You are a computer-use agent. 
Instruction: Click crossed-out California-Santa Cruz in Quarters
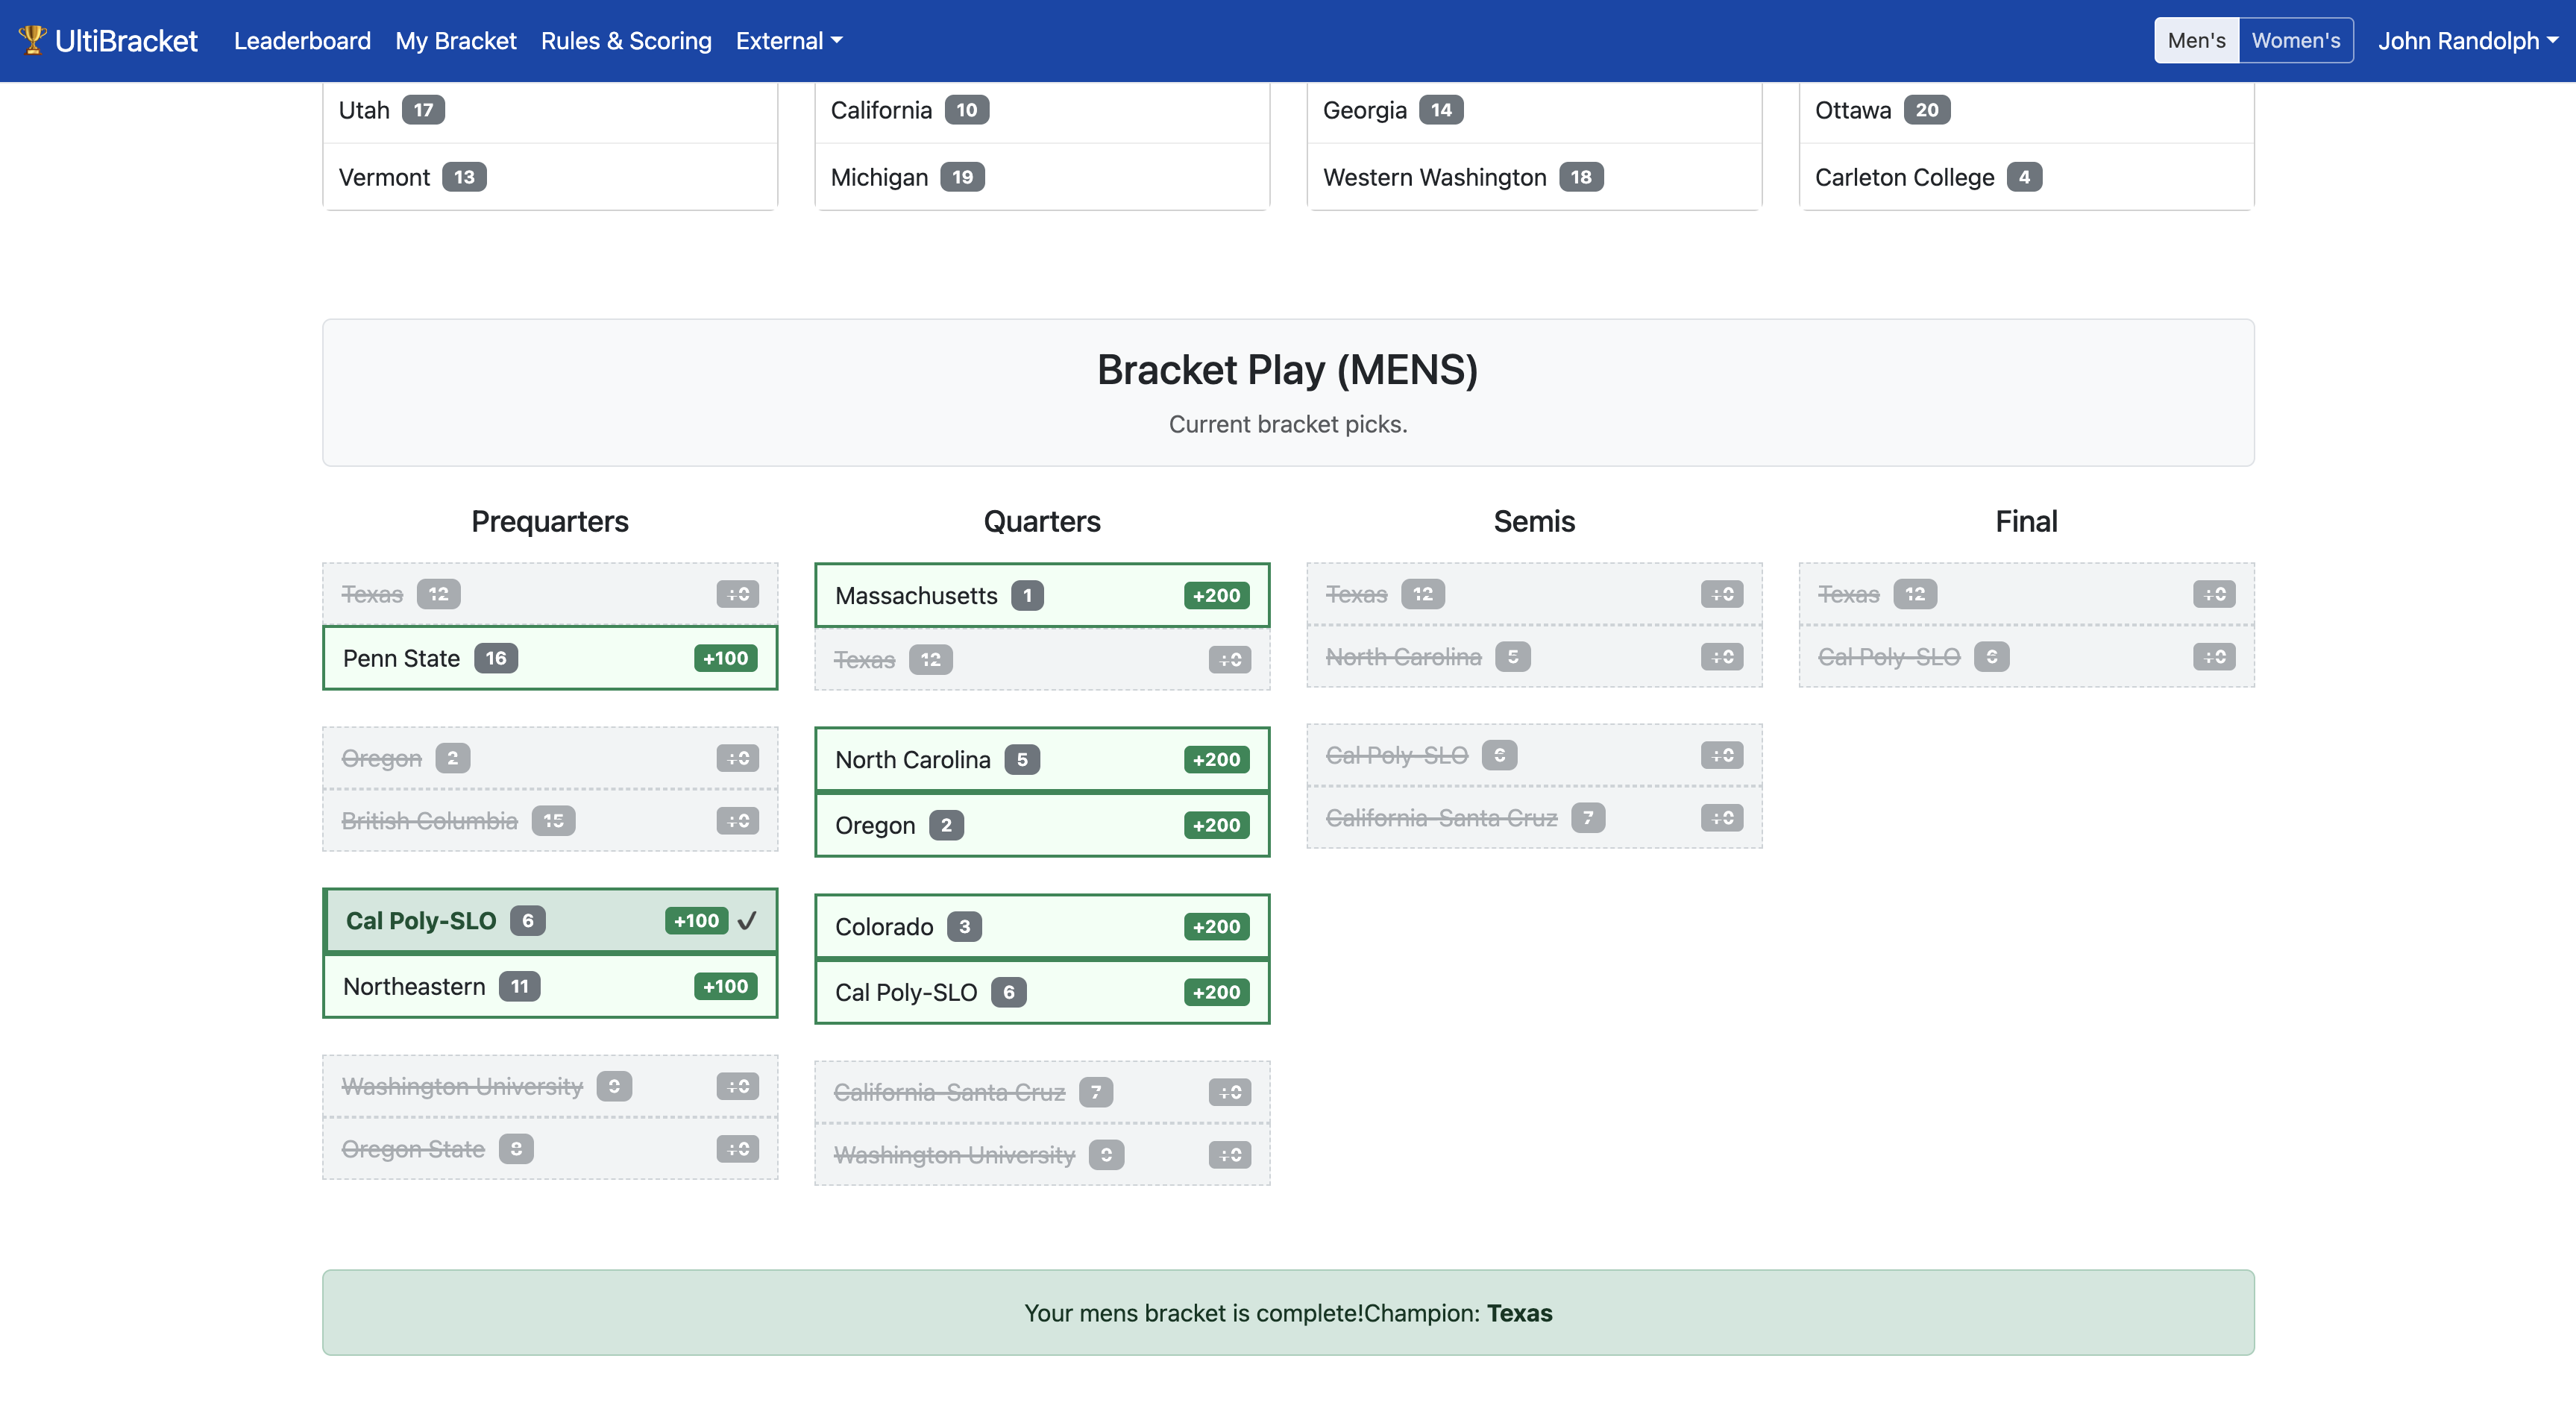(x=1042, y=1092)
